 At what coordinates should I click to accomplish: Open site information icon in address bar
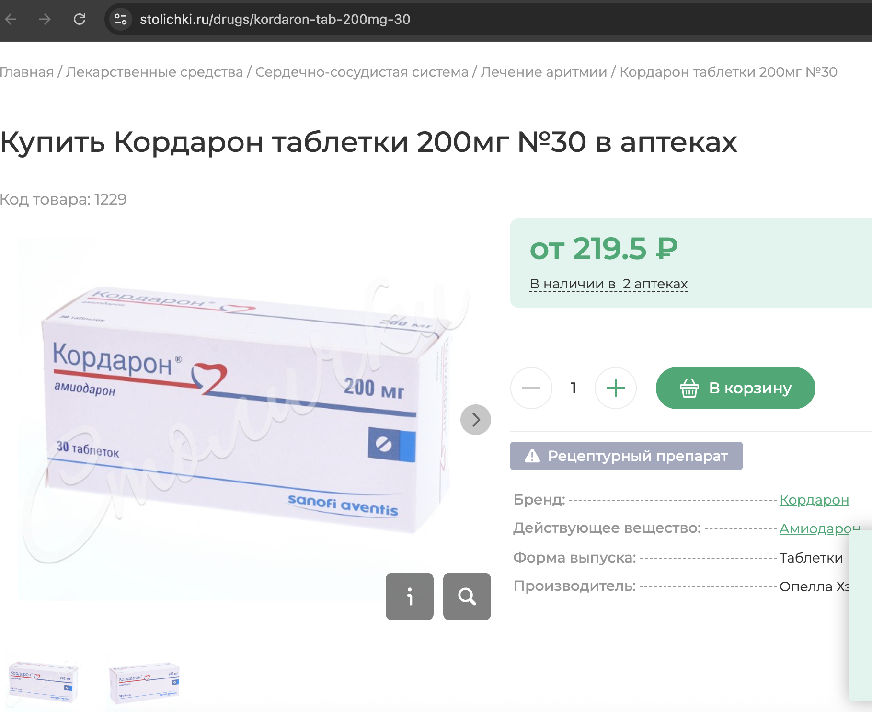(x=121, y=19)
